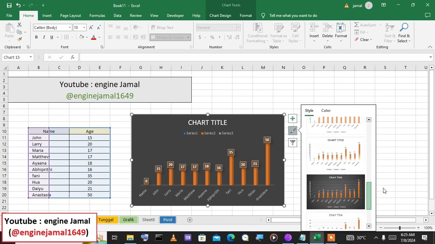Apply the red Font Color
435x244 pixels.
93,37
